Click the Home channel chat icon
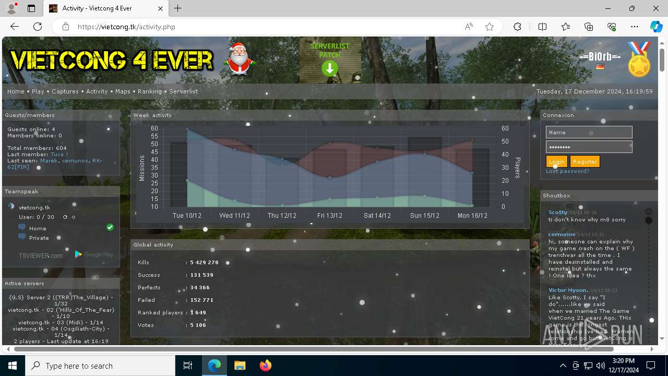 22,227
